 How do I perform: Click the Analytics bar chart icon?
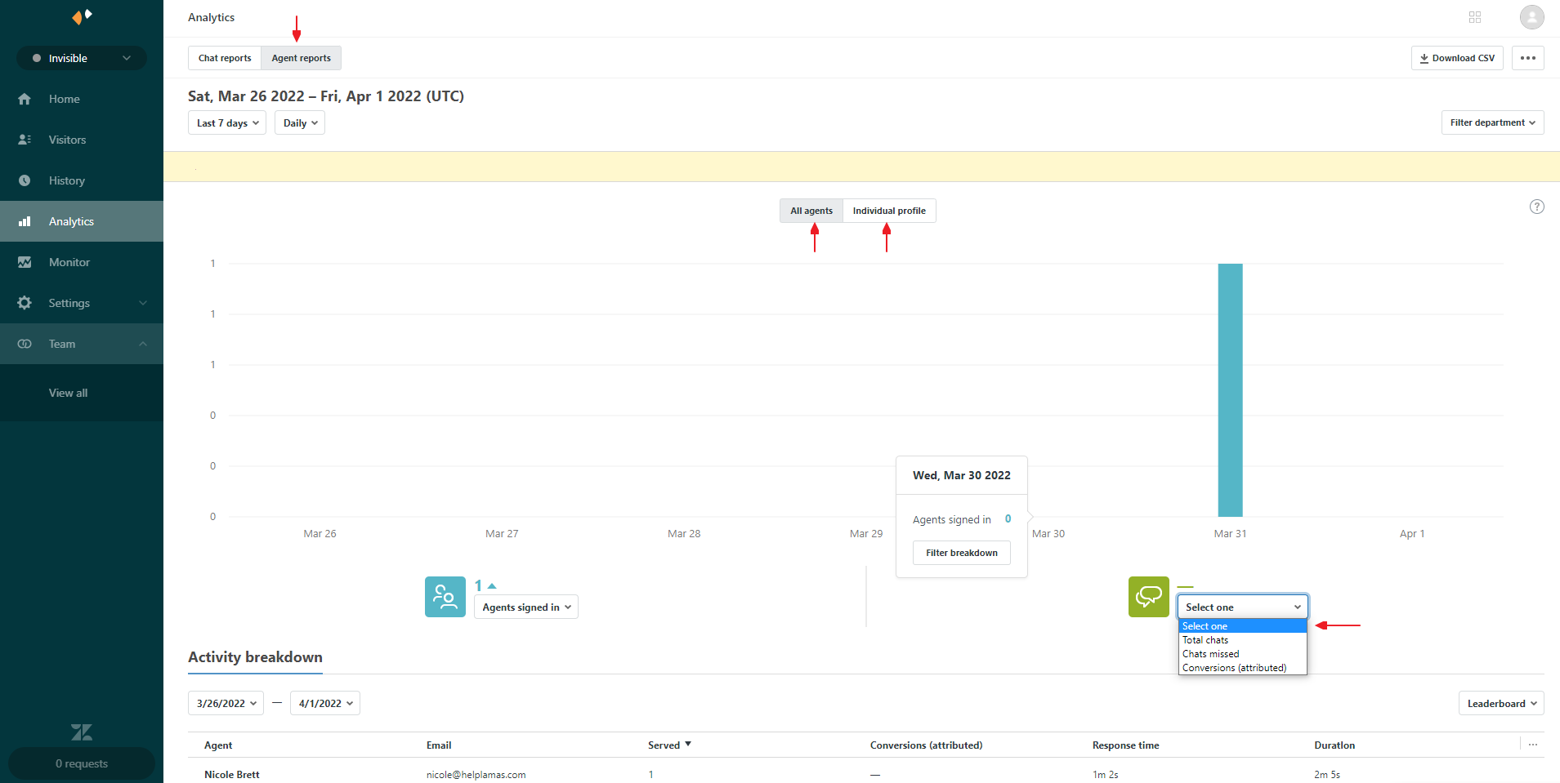[x=25, y=221]
